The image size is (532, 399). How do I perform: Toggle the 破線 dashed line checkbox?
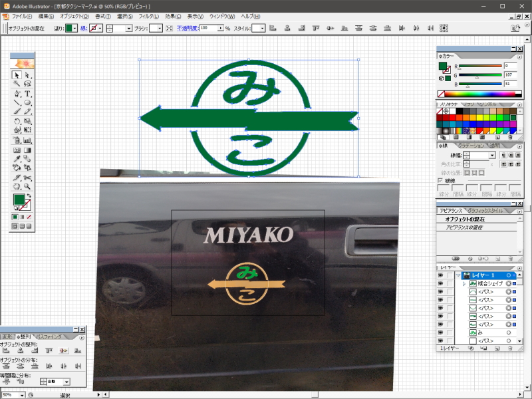440,180
